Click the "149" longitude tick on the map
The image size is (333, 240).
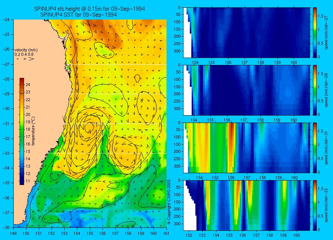pyautogui.click(x=13, y=233)
